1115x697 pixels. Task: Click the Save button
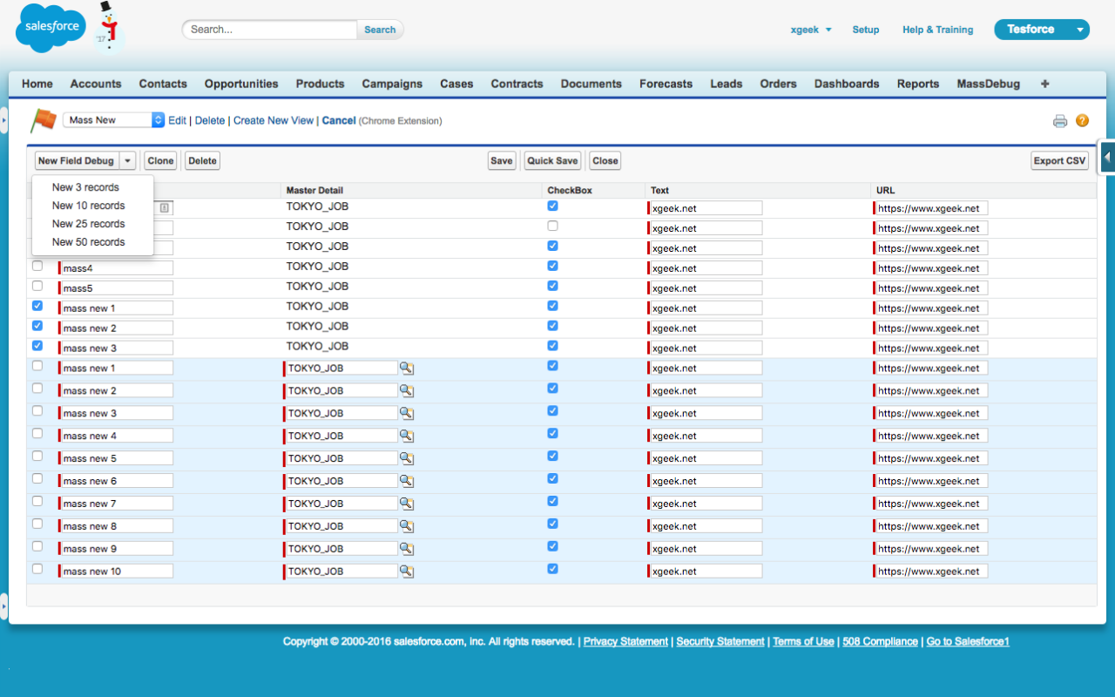[502, 160]
